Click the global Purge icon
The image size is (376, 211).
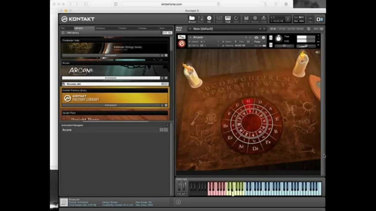coord(264,19)
